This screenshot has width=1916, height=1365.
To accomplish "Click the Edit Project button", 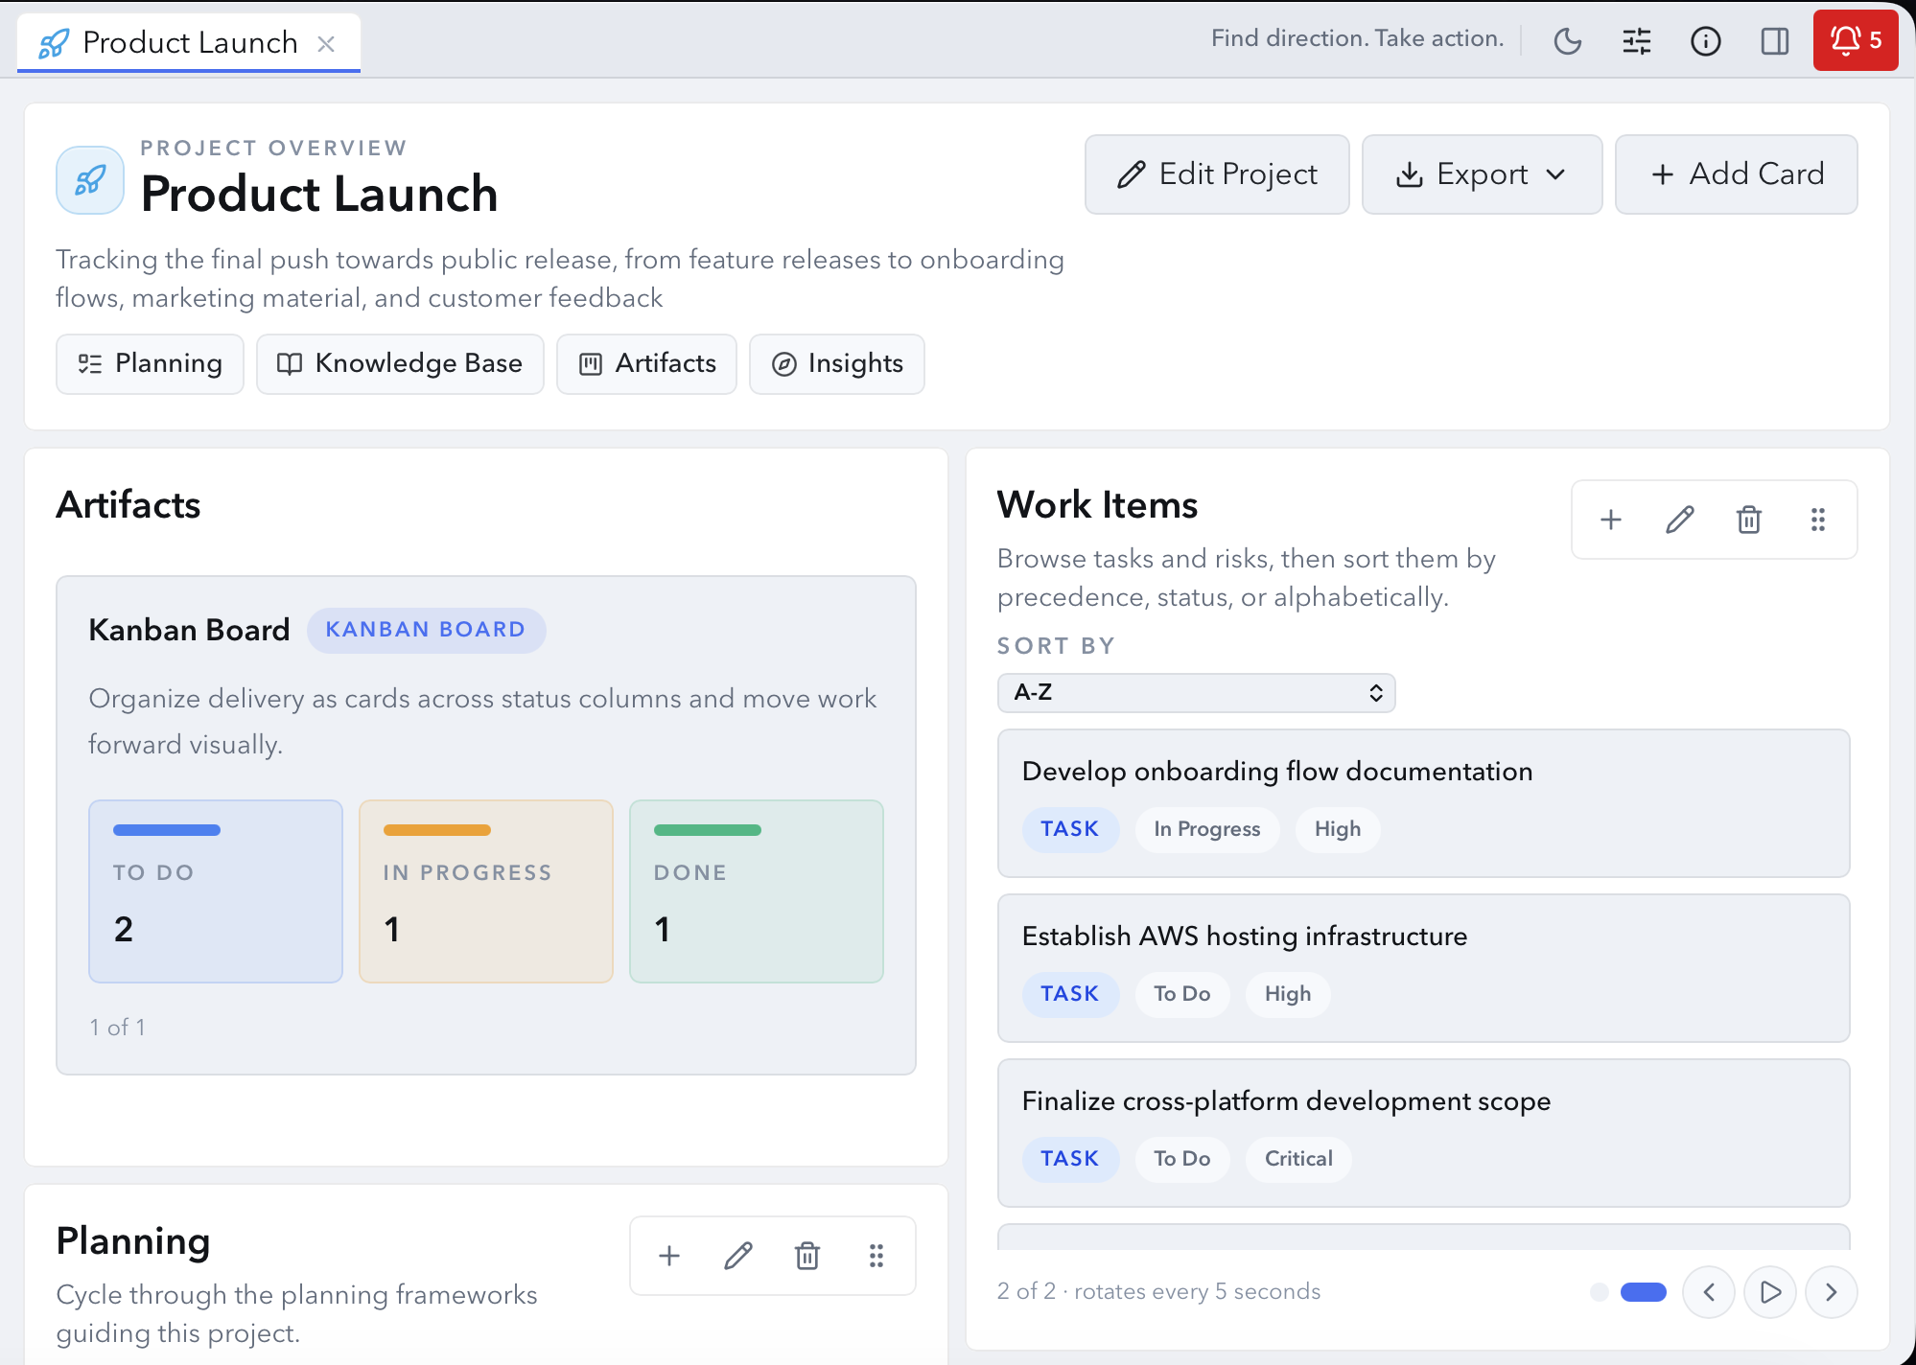I will [1217, 174].
